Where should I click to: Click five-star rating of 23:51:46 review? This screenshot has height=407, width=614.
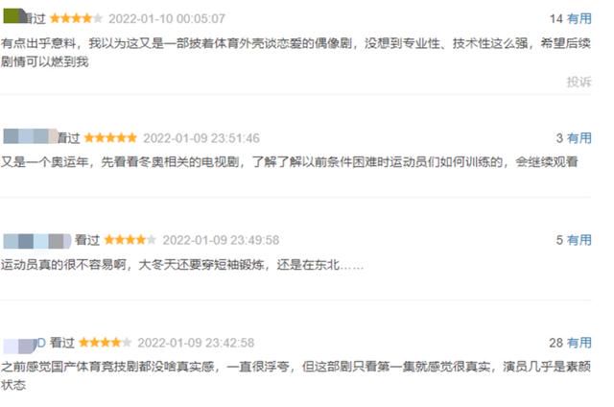[110, 138]
